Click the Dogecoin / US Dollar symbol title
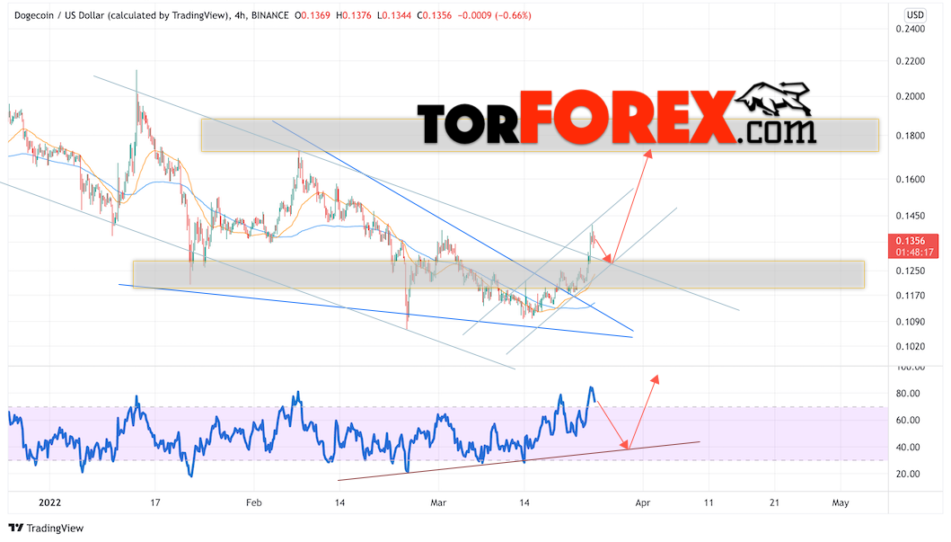 click(120, 16)
